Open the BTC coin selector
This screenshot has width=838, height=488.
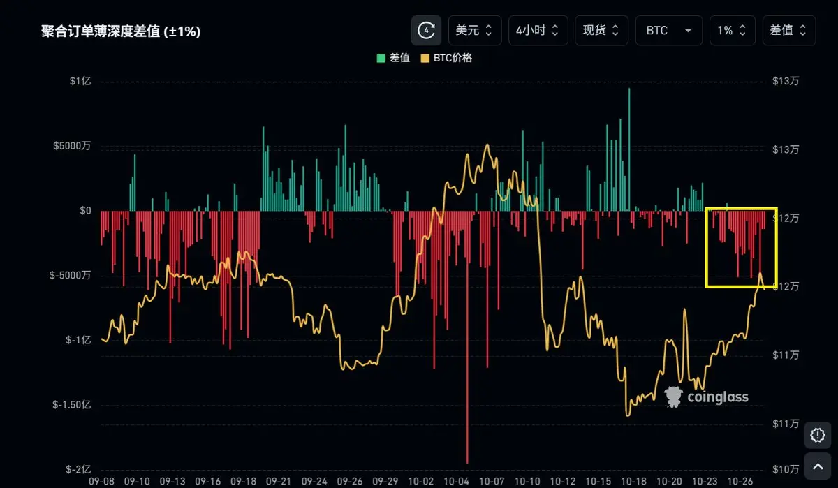(669, 31)
